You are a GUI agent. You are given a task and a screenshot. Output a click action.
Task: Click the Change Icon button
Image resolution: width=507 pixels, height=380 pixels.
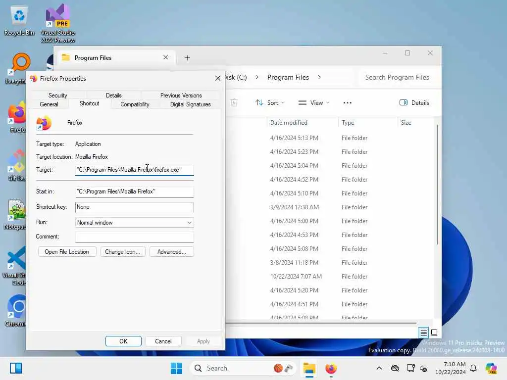pyautogui.click(x=123, y=252)
